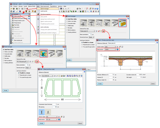The height and width of the screenshot is (128, 160).
Task: Select the timber joist slab type icon
Action: pos(122,23)
